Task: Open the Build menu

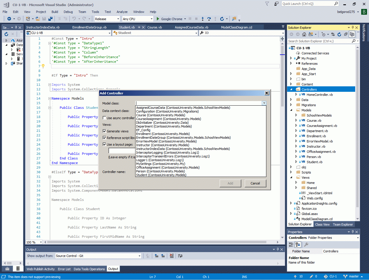Action: pyautogui.click(x=55, y=12)
